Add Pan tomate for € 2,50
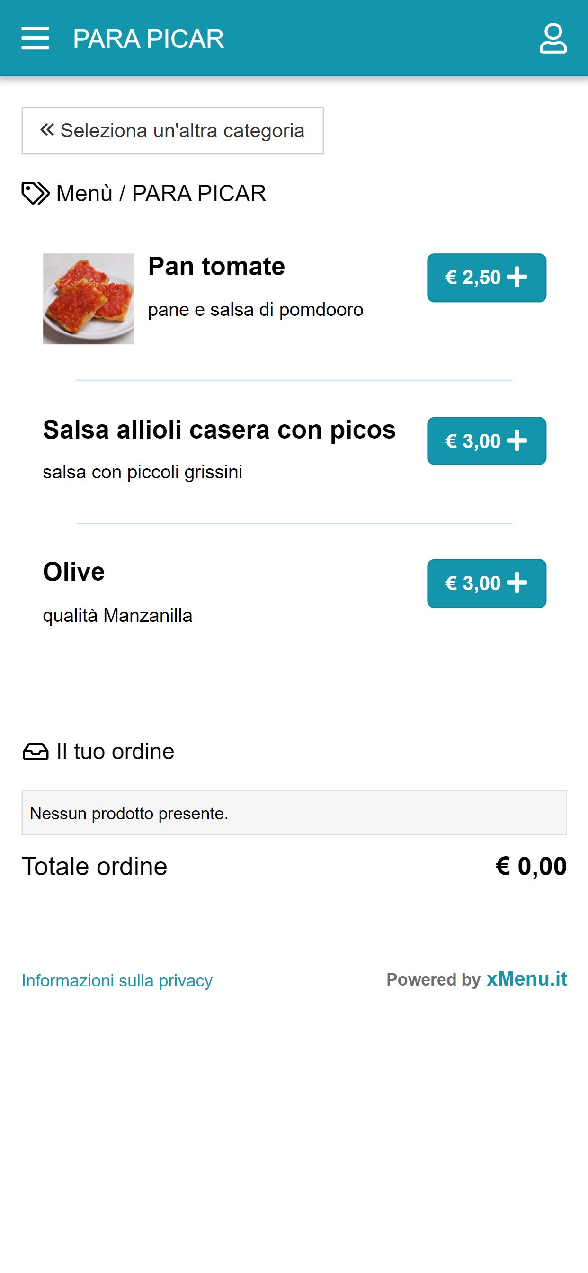This screenshot has width=588, height=1273. (x=487, y=278)
